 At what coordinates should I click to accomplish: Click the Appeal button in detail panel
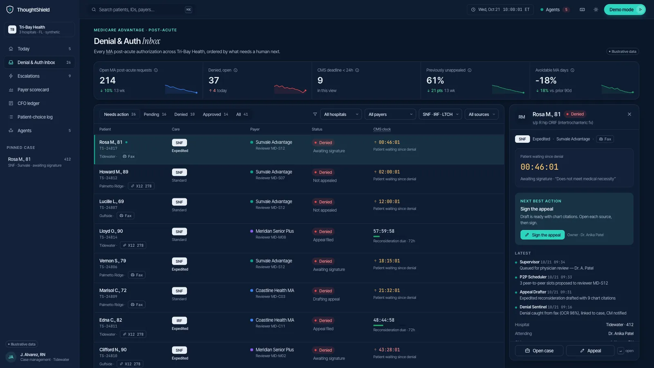[590, 351]
